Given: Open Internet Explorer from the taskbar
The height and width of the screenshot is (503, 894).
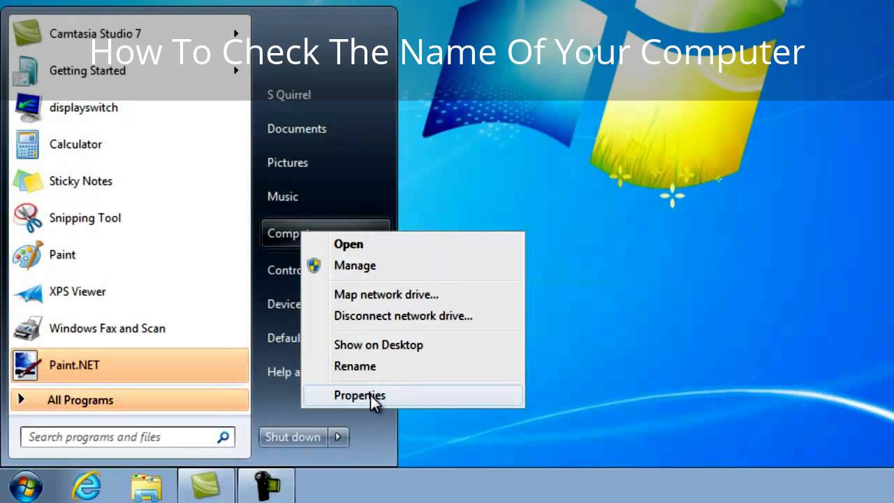Looking at the screenshot, I should [x=87, y=486].
